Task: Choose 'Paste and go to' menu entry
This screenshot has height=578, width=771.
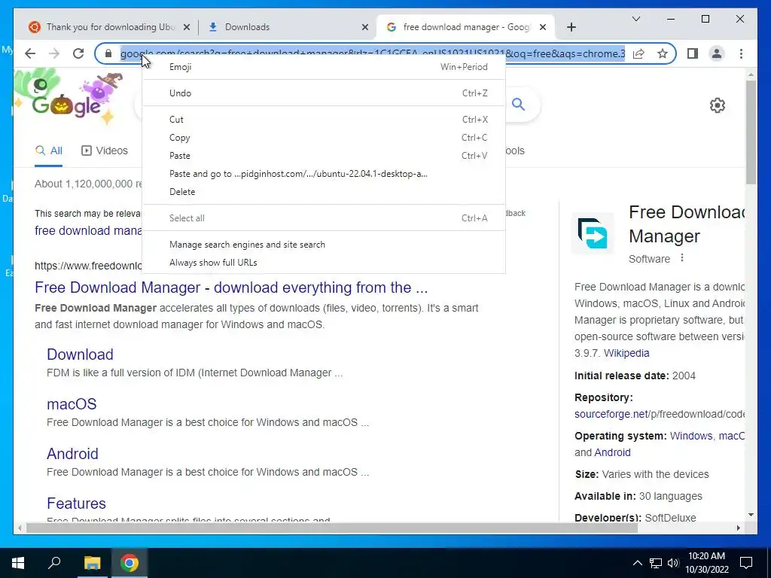Action: (x=324, y=174)
